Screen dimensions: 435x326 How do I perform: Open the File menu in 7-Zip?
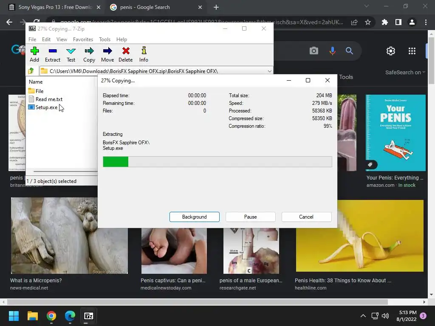coord(32,39)
